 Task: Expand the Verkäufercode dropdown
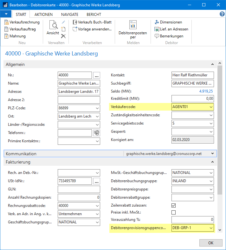pos(211,107)
